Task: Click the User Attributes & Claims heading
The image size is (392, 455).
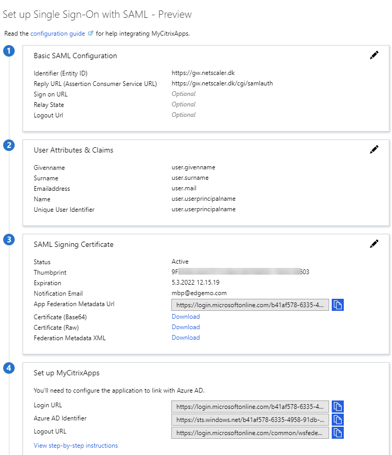Action: pyautogui.click(x=73, y=150)
